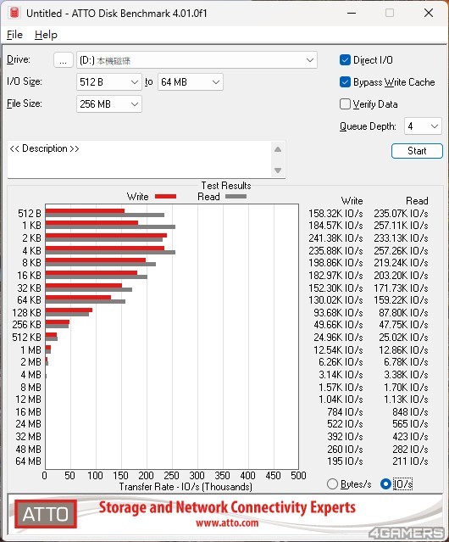The width and height of the screenshot is (449, 542).
Task: Open the Queue Depth dropdown
Action: pyautogui.click(x=423, y=126)
